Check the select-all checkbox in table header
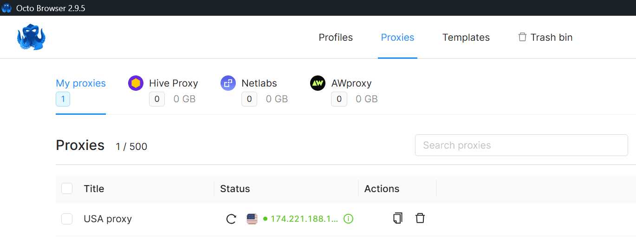 click(67, 188)
